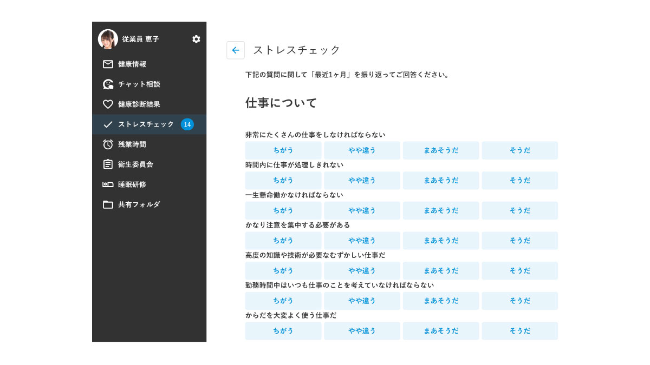Answer そうだ for 高度の知識や技術が必要なむずかしい仕事だ

[520, 270]
